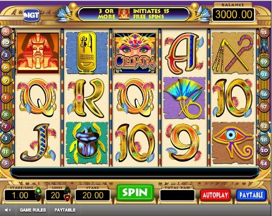Click the IGT logo

(x=32, y=15)
